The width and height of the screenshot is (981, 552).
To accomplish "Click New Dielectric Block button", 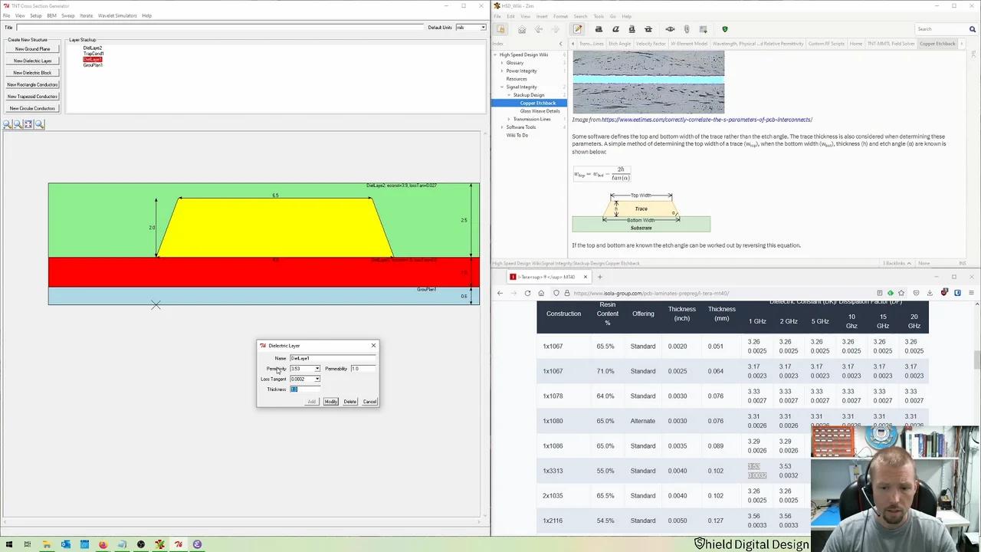I will click(32, 73).
